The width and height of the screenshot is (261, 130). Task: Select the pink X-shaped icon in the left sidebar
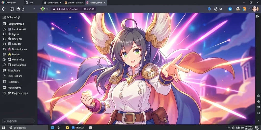pyautogui.click(x=9, y=49)
